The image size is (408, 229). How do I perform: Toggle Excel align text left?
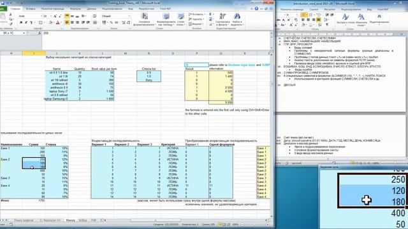pyautogui.click(x=67, y=23)
